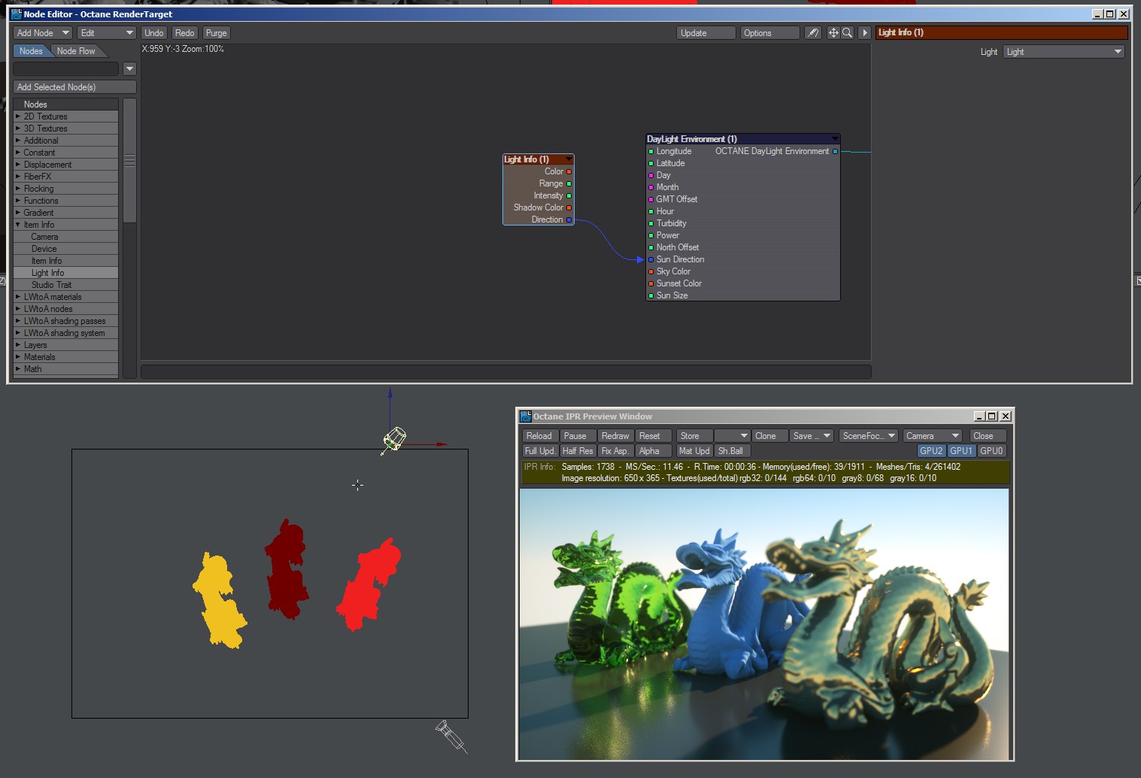Toggle Sh.Ball in IPR Preview

(732, 451)
